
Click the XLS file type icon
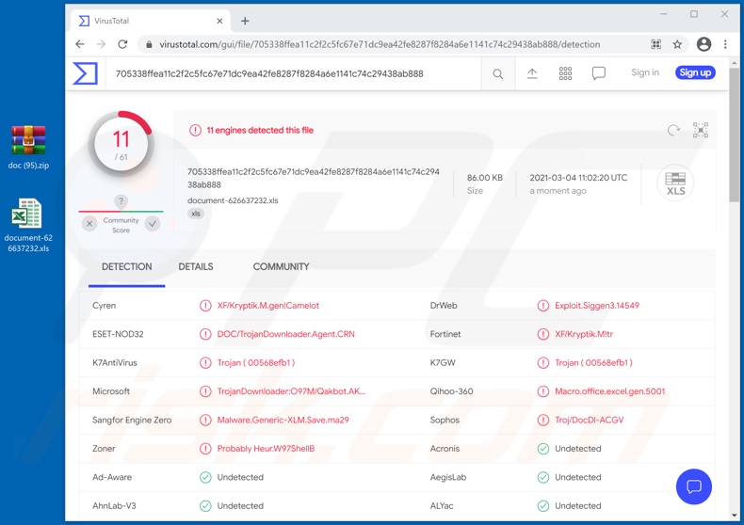coord(675,183)
